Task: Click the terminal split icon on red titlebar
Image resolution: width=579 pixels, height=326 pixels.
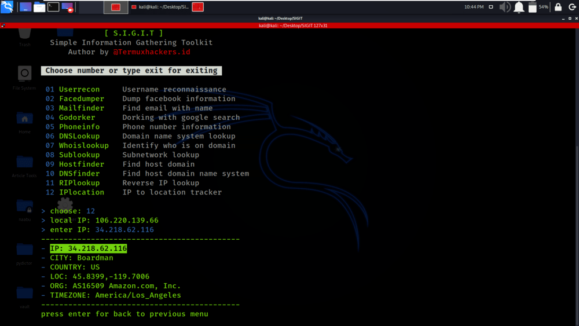Action: [3, 25]
